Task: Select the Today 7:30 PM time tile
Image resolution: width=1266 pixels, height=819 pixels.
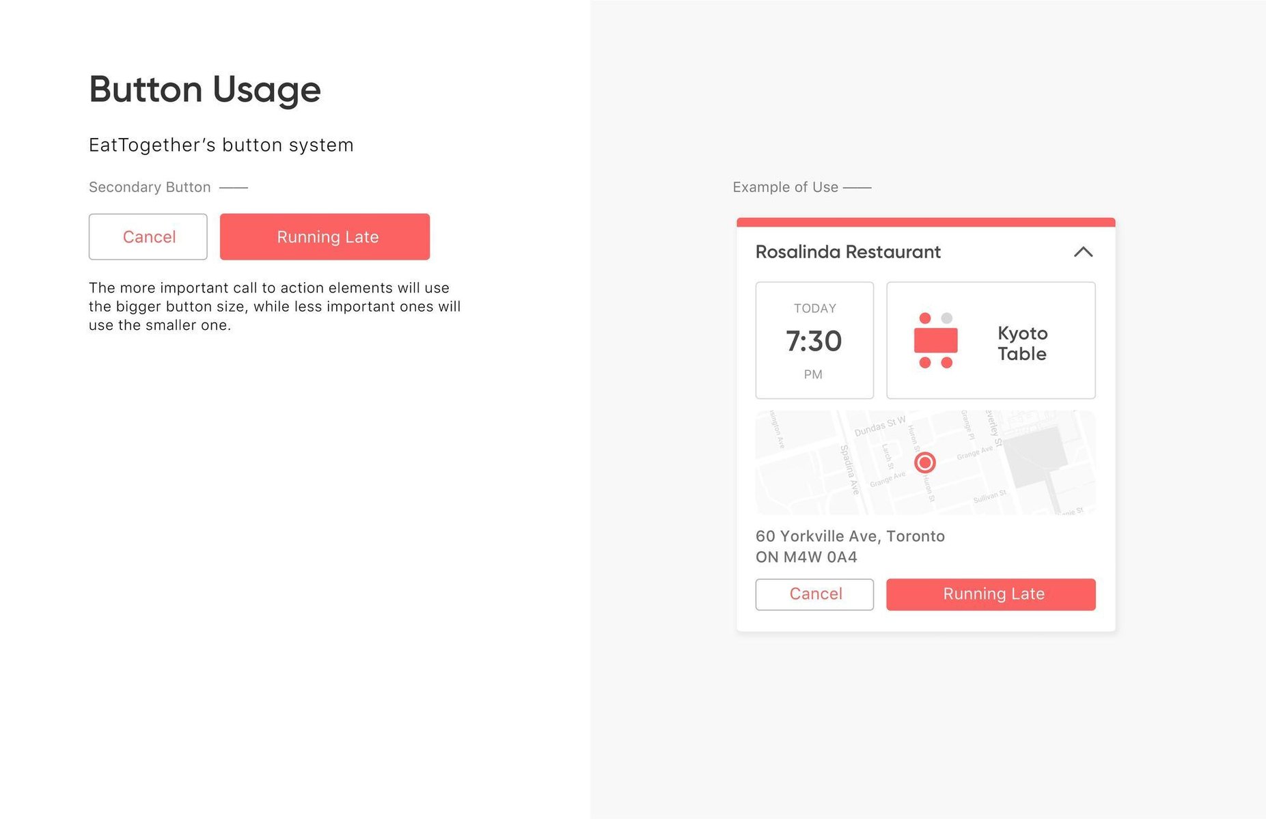Action: coord(814,340)
